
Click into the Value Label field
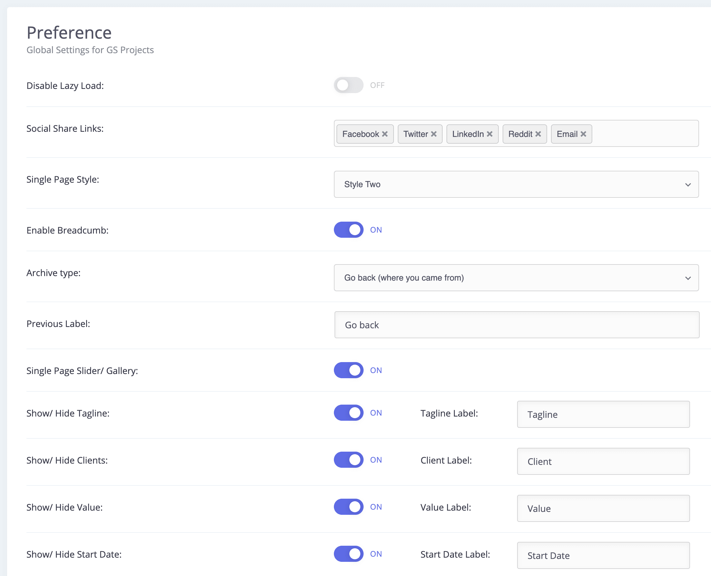click(603, 509)
